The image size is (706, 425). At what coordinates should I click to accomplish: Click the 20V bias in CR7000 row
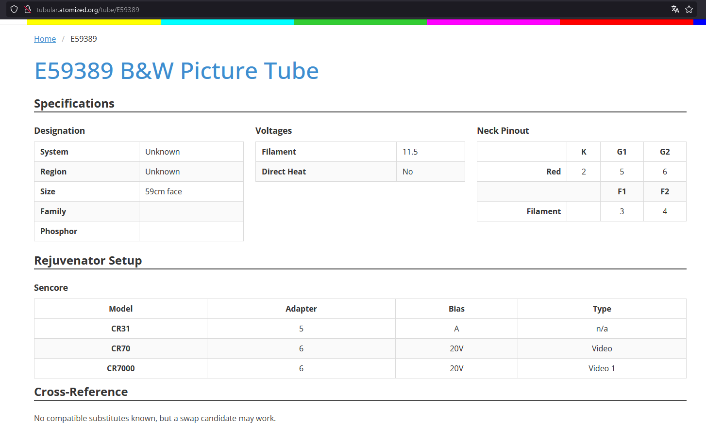click(x=456, y=368)
